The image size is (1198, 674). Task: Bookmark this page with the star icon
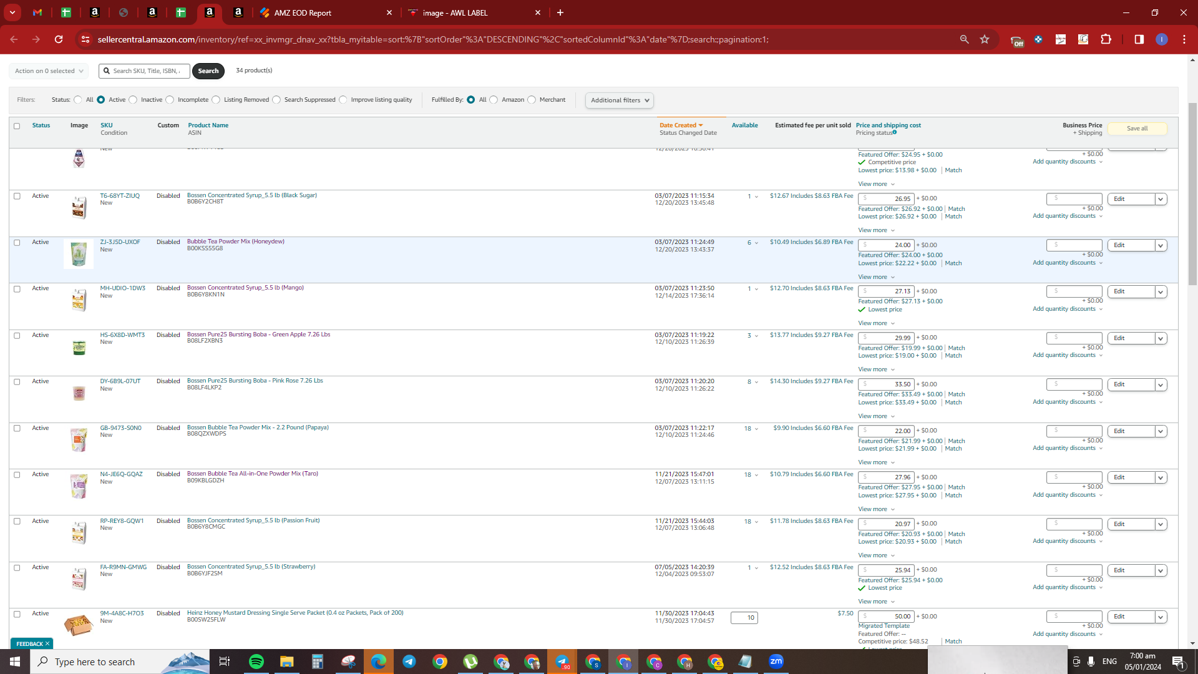tap(985, 39)
